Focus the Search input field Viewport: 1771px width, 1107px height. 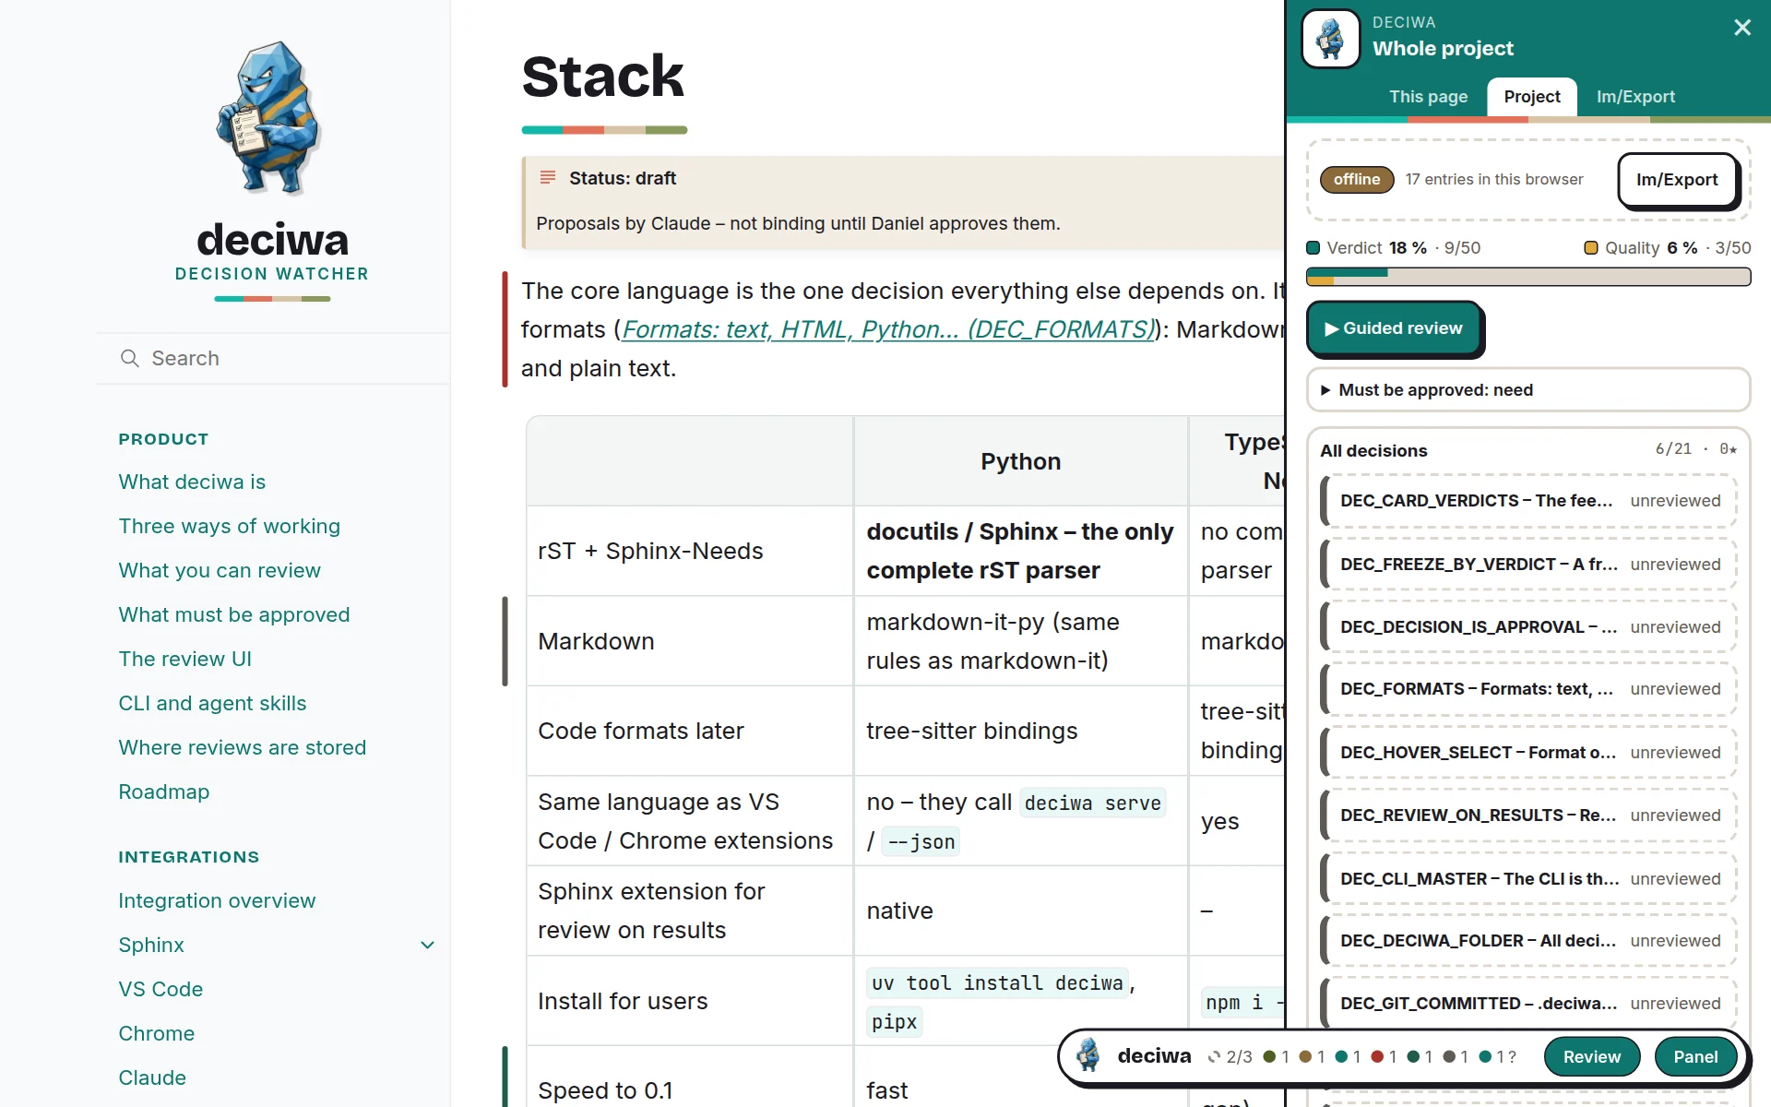[x=273, y=358]
